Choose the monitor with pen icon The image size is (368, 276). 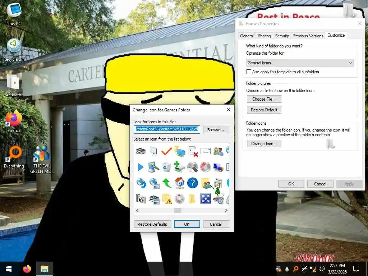pyautogui.click(x=153, y=167)
